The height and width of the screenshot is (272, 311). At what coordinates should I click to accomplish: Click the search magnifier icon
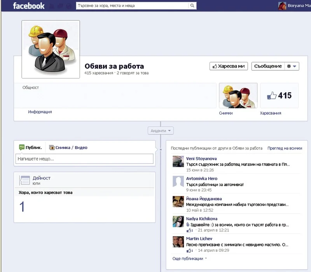pos(192,5)
